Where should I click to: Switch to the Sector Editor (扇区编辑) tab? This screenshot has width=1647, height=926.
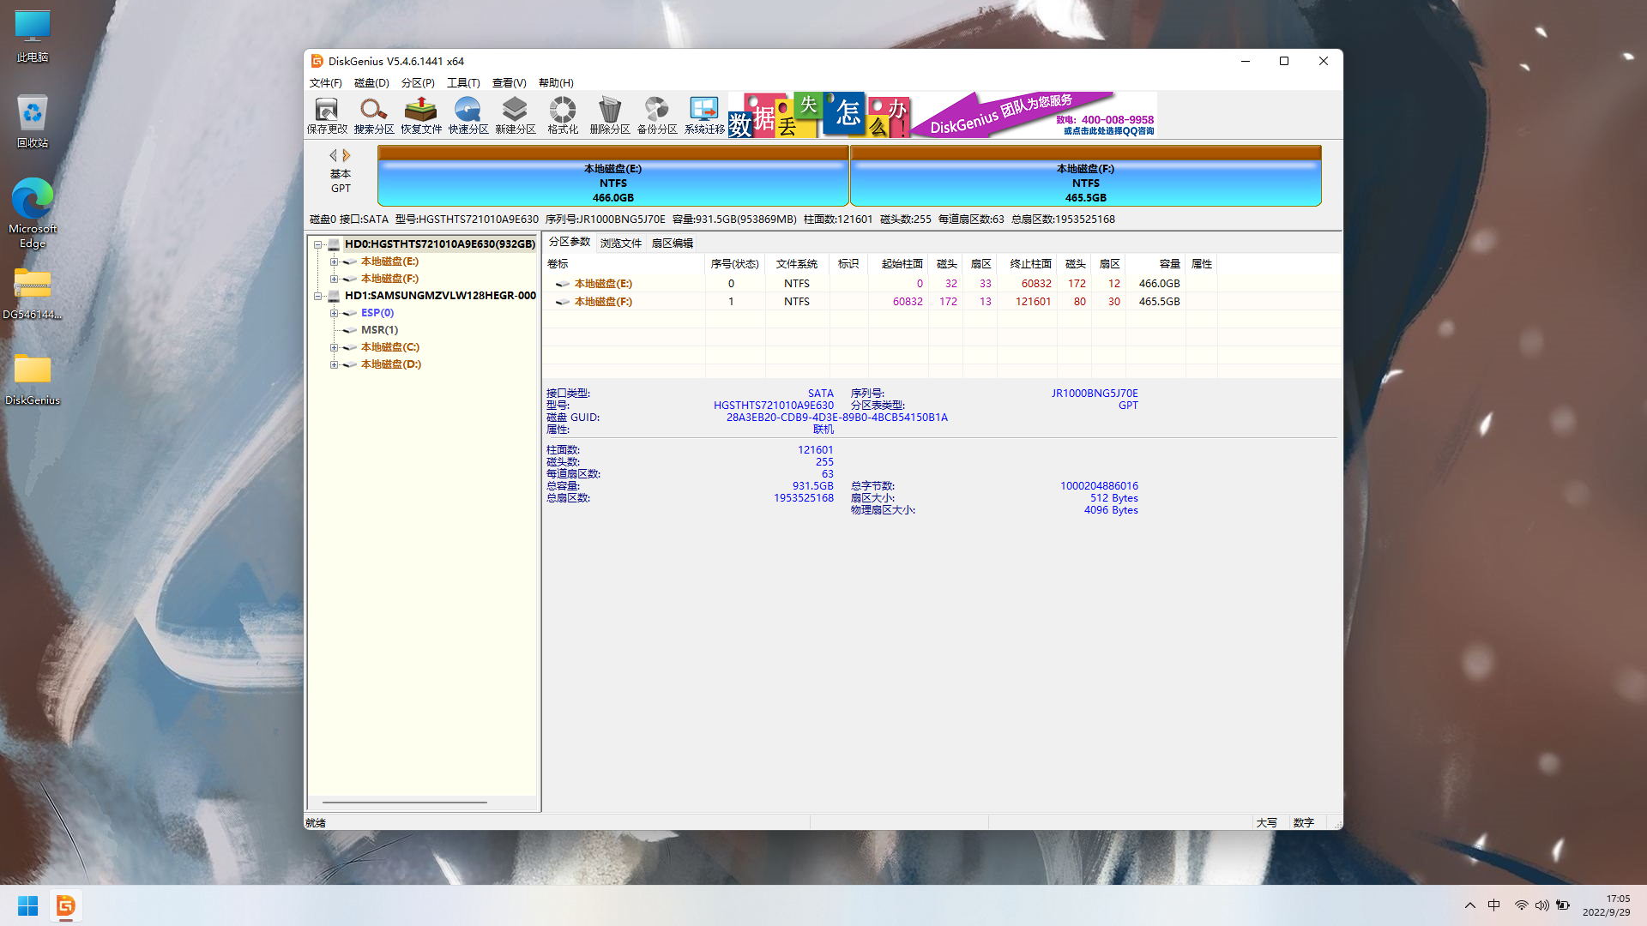[x=672, y=244]
